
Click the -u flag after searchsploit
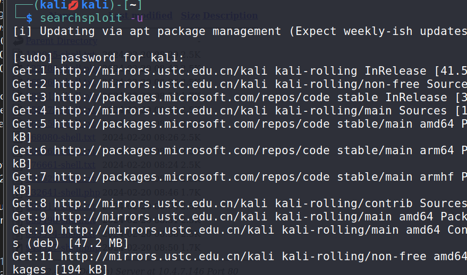tap(136, 18)
